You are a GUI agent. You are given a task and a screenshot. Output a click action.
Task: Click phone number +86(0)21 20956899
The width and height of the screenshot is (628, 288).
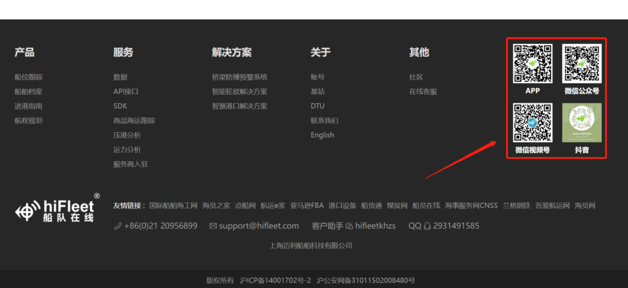pos(161,226)
